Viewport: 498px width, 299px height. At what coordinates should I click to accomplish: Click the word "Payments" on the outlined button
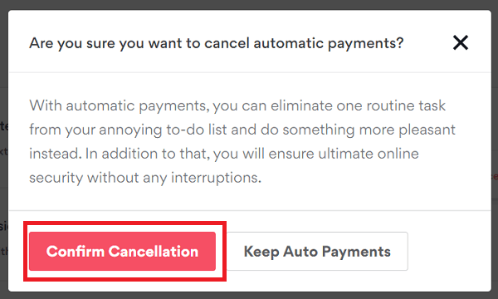(x=356, y=252)
